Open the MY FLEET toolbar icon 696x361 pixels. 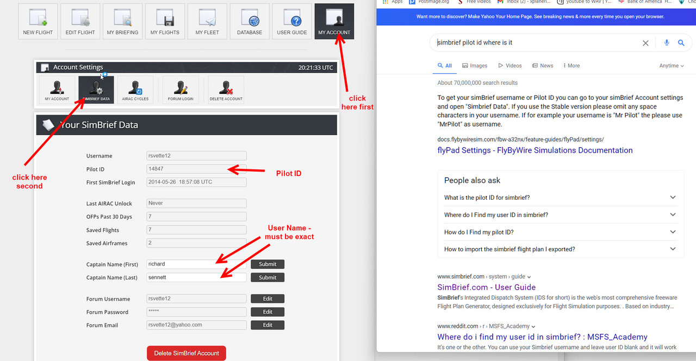tap(207, 21)
